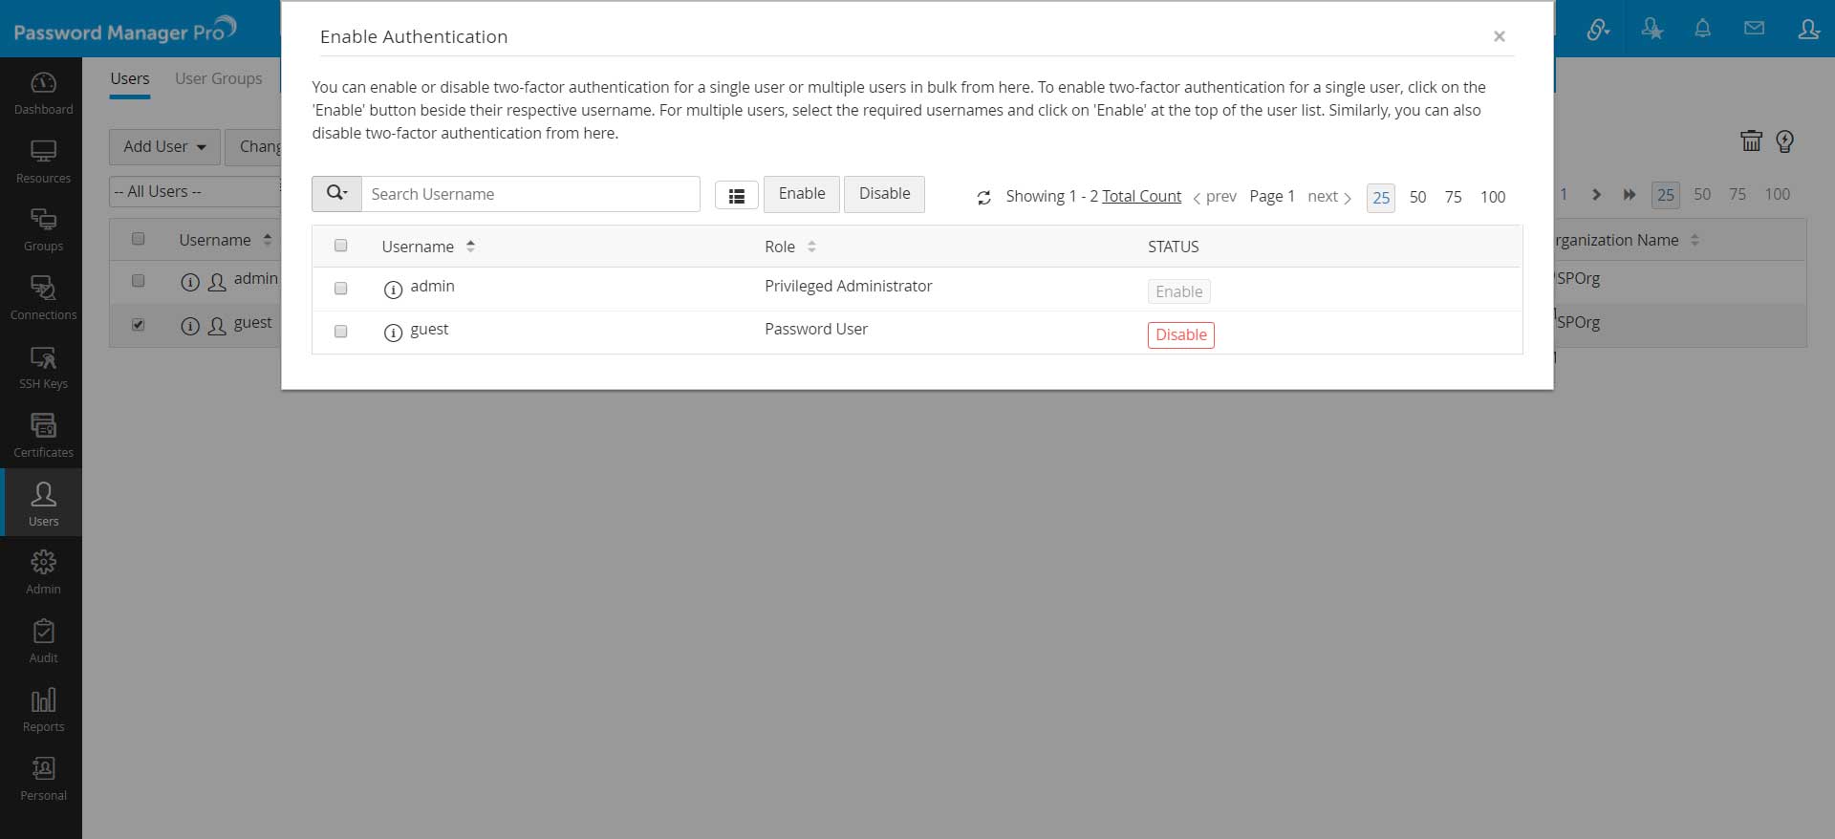
Task: Open the Reports sidebar icon
Action: point(43,710)
